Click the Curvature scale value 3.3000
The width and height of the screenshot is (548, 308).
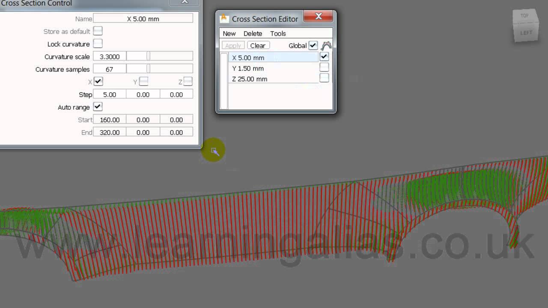[x=110, y=56]
